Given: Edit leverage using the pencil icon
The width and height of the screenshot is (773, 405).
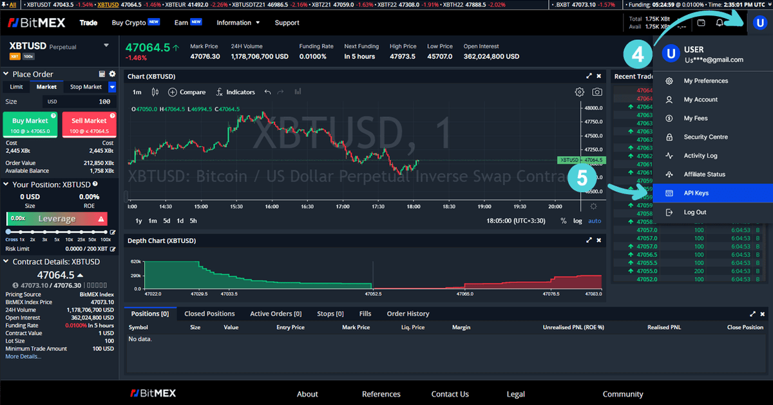Looking at the screenshot, I should click(x=113, y=232).
